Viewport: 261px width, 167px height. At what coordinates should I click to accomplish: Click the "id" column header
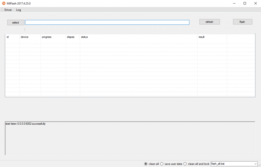12,37
